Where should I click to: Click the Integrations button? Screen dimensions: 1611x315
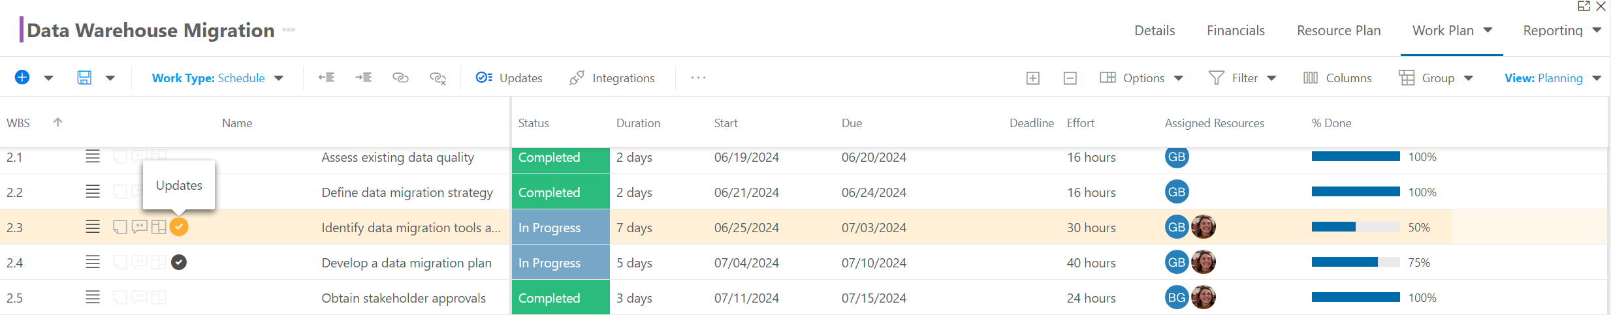[612, 78]
